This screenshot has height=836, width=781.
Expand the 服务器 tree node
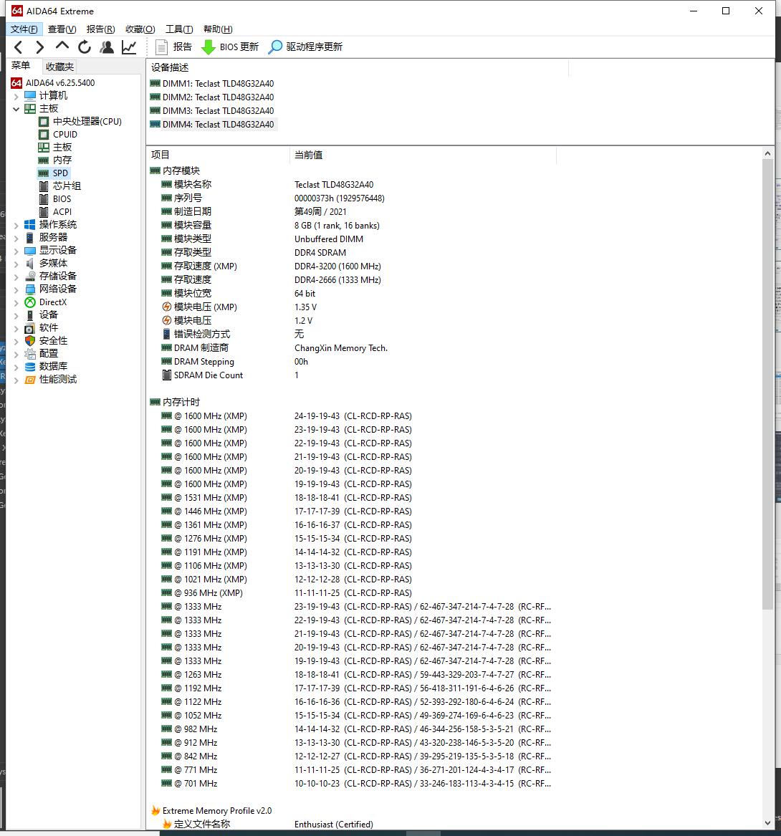[16, 238]
